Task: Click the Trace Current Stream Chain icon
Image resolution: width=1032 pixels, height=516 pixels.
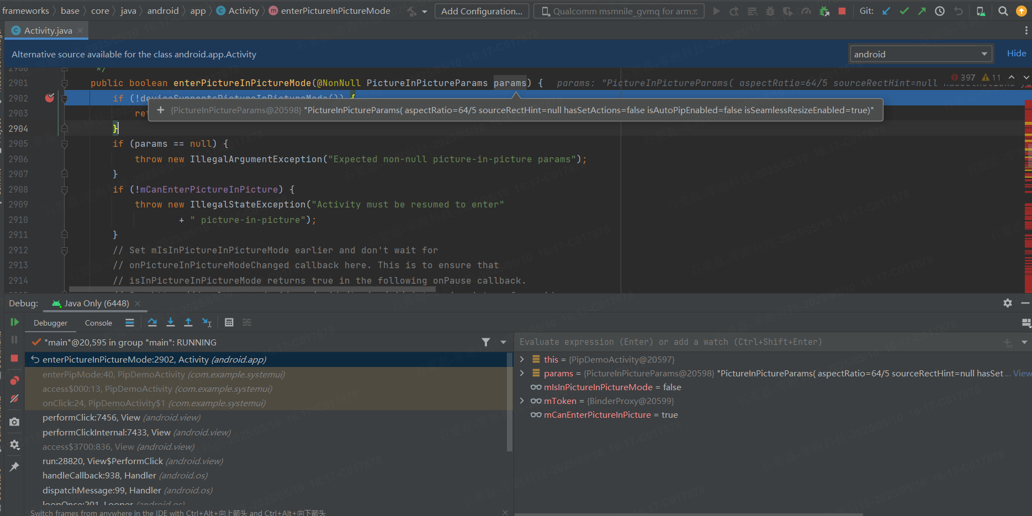Action: coord(247,322)
